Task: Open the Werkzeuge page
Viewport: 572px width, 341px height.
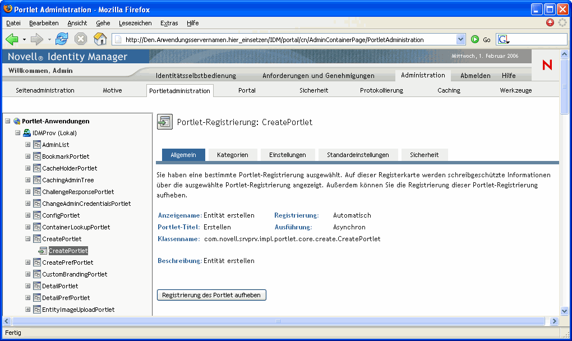Action: point(516,90)
